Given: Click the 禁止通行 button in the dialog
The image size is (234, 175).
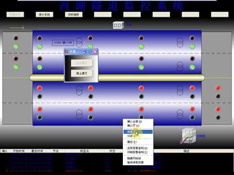Looking at the screenshot, I should [x=82, y=73].
